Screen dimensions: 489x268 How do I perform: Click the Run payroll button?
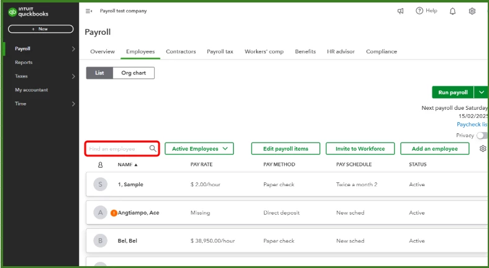point(453,92)
